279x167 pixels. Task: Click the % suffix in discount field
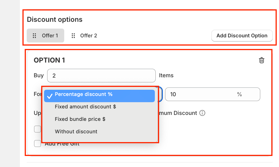(240, 94)
